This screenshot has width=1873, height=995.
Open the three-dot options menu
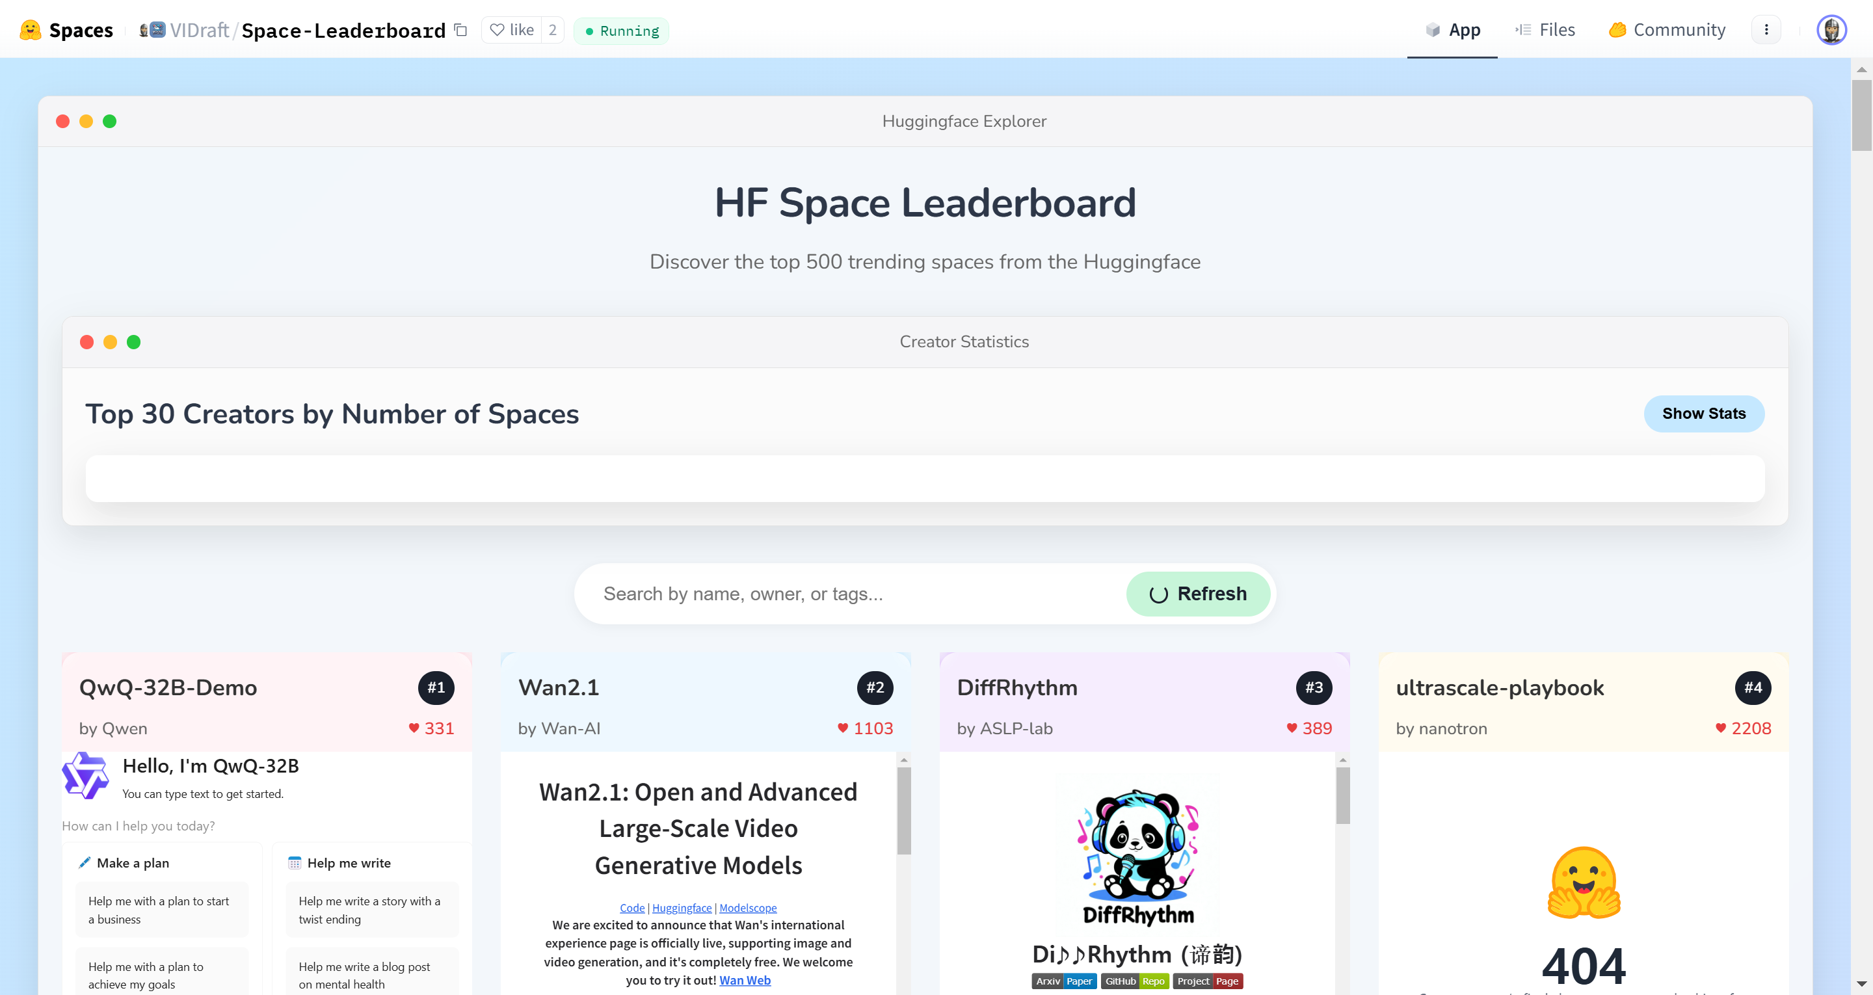tap(1766, 30)
